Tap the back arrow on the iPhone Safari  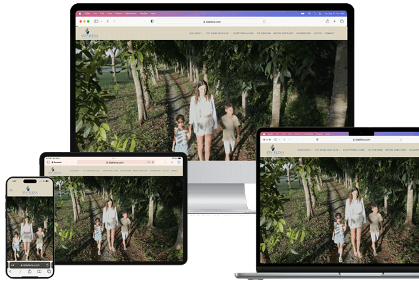pyautogui.click(x=11, y=272)
